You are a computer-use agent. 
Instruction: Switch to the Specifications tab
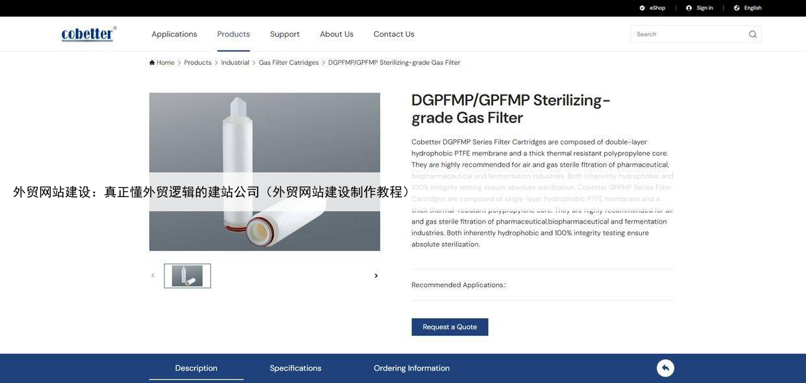295,368
